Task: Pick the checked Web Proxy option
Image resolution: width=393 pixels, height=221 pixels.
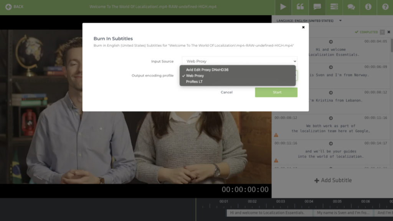Action: coord(195,76)
